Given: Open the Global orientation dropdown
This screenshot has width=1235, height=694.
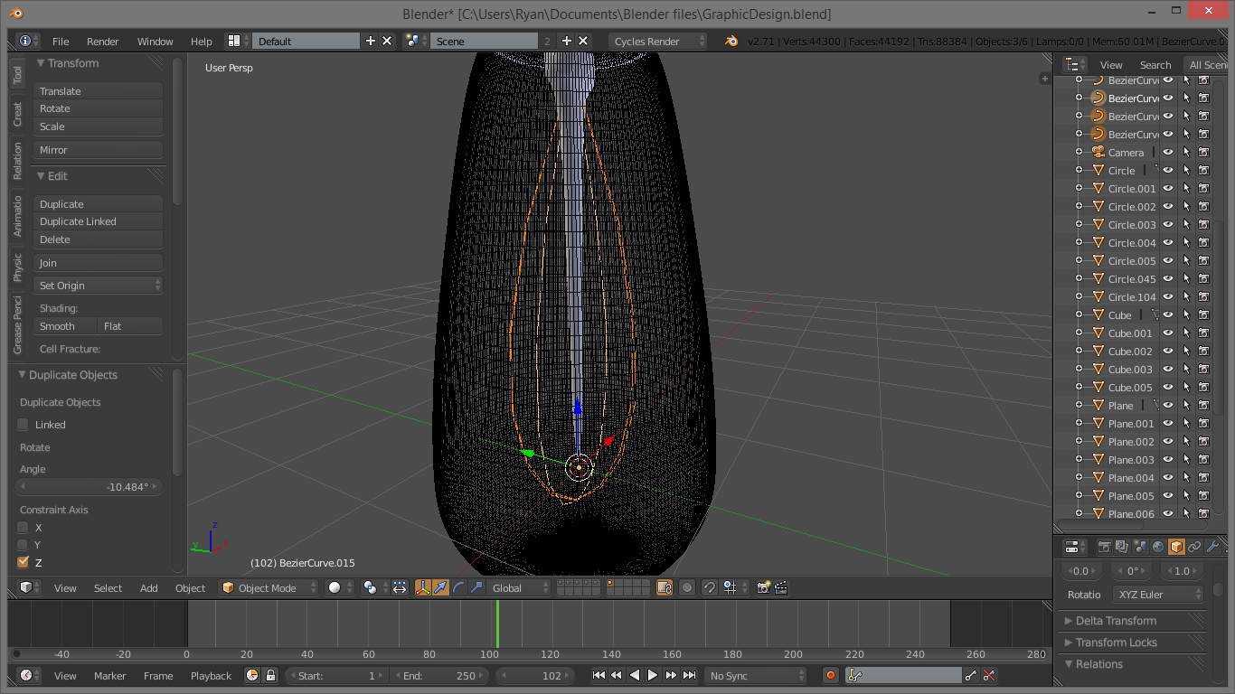Looking at the screenshot, I should point(518,587).
